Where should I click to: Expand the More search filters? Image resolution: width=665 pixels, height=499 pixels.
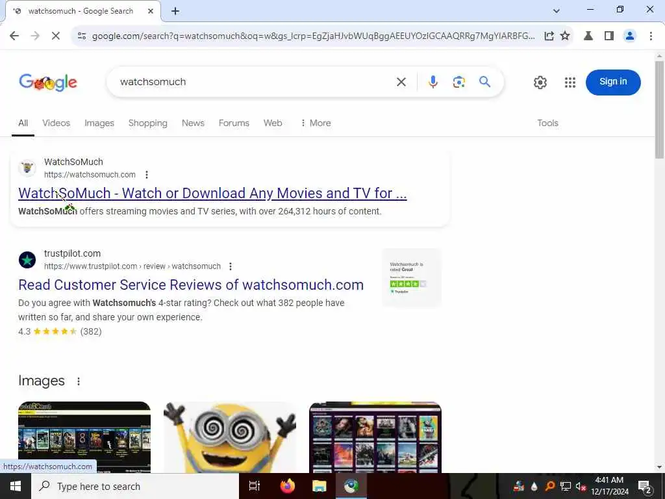point(316,123)
